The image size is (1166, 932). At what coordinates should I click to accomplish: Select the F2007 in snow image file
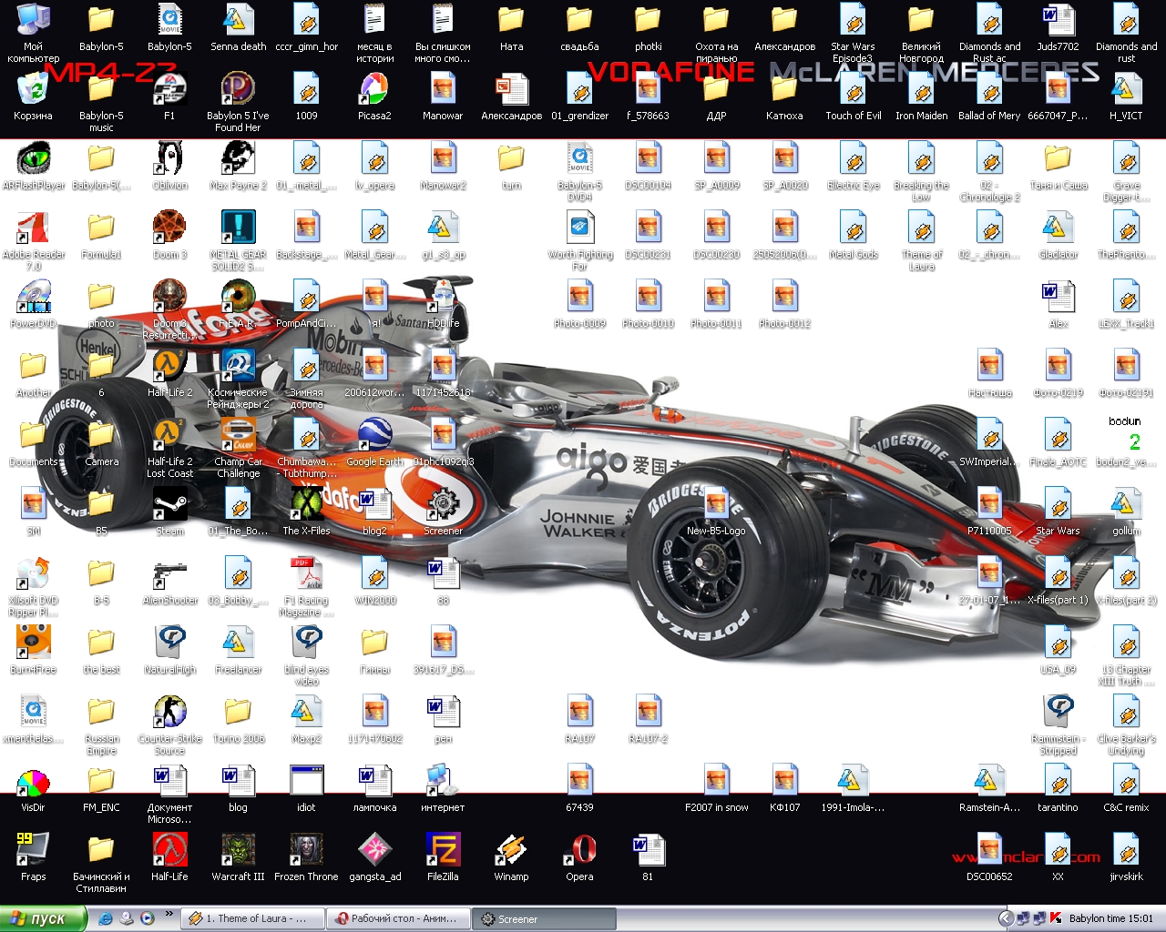pos(716,788)
